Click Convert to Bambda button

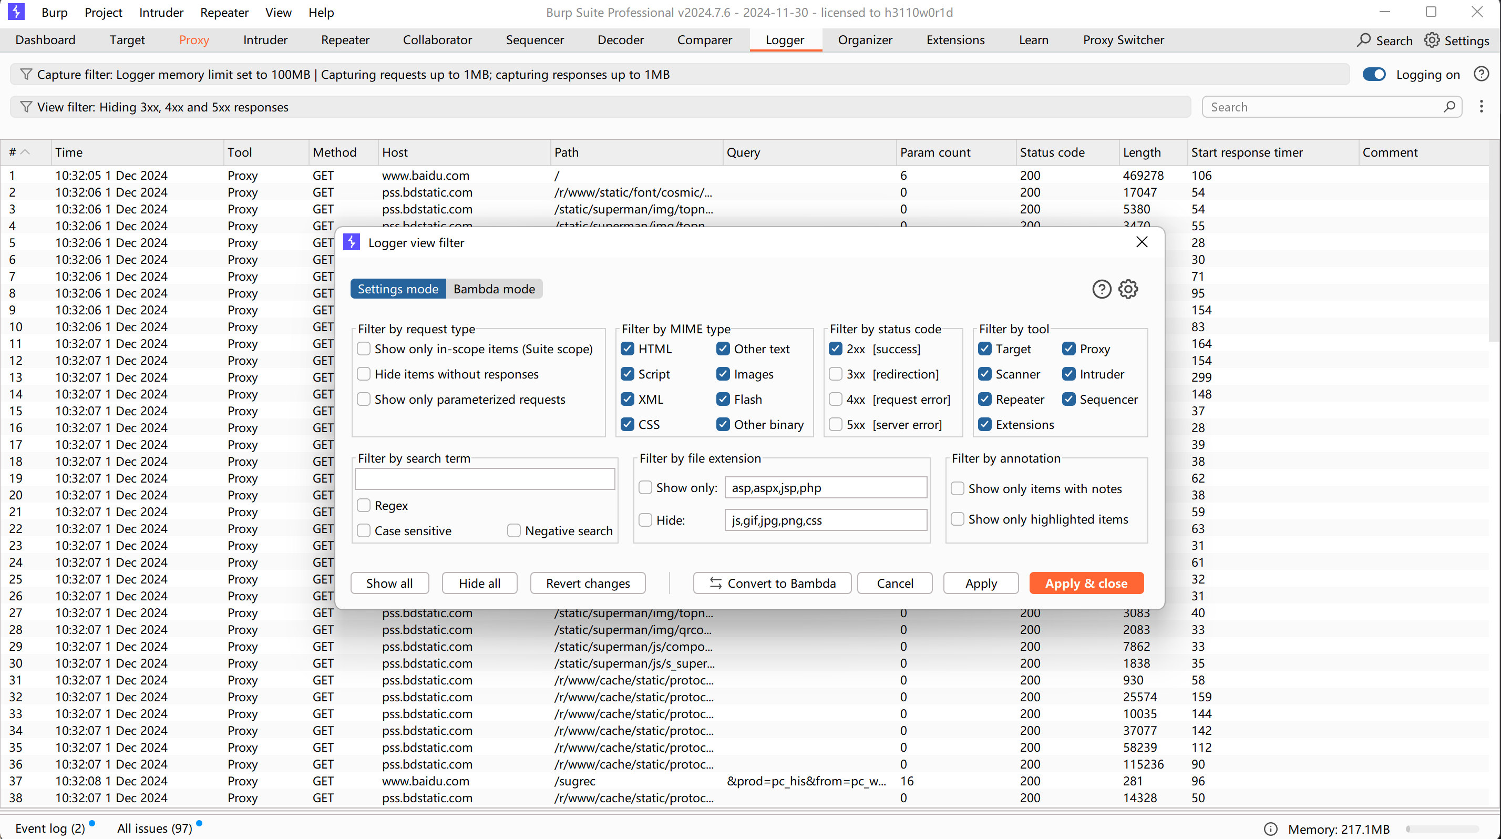[x=772, y=583]
